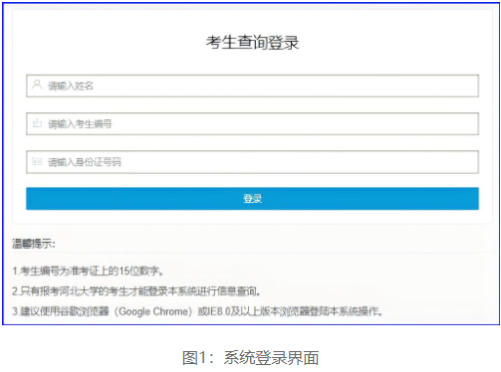Click the caption 图1：系统登录界面
The image size is (501, 372).
click(251, 358)
